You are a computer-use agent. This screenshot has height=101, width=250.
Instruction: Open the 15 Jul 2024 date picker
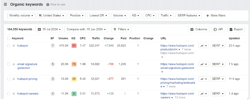49,29
